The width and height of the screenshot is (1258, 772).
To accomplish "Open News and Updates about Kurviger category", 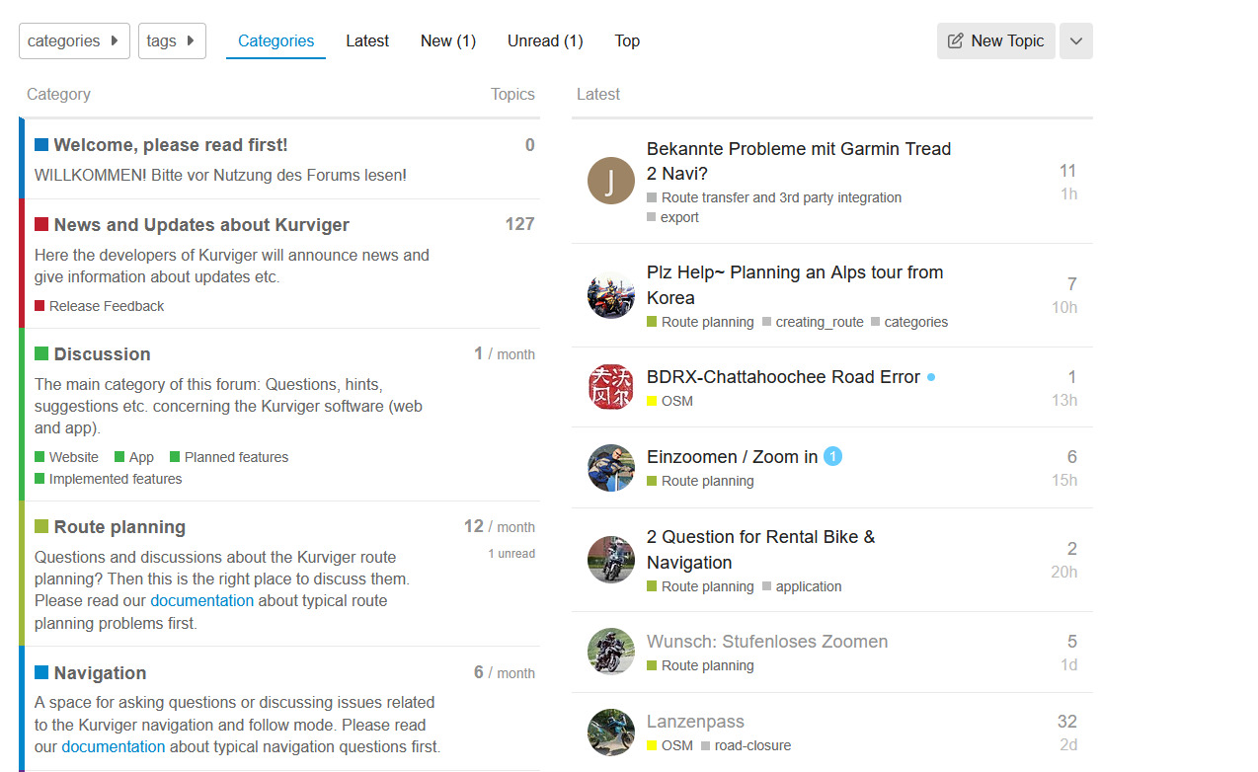I will point(201,225).
